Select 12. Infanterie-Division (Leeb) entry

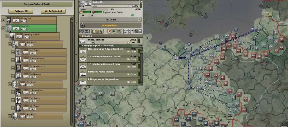(110, 67)
